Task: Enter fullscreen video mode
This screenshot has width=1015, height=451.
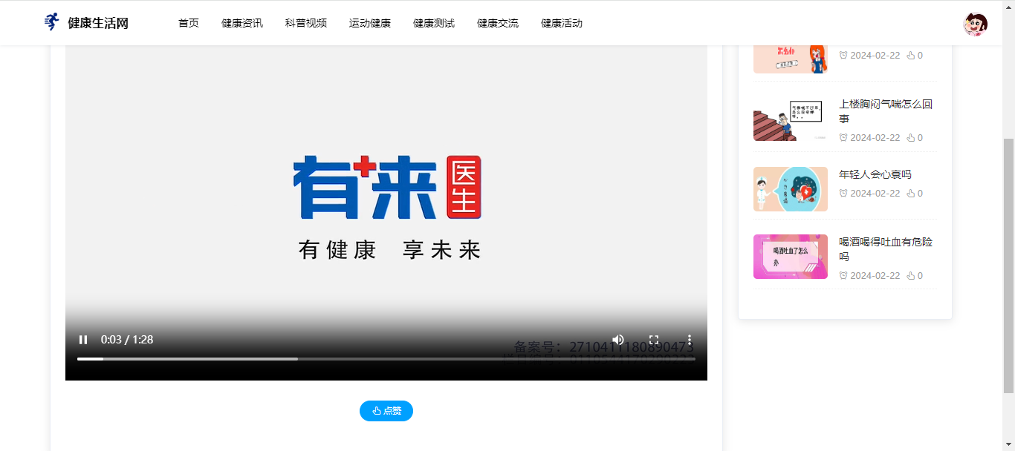Action: [654, 340]
